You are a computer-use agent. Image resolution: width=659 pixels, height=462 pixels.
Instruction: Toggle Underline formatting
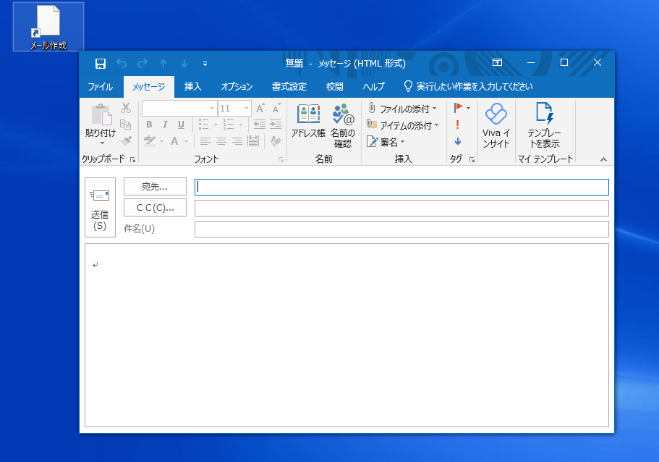pos(181,125)
